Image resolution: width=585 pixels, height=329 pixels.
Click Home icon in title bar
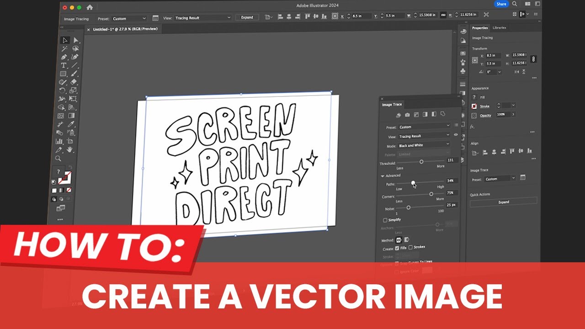[x=90, y=7]
